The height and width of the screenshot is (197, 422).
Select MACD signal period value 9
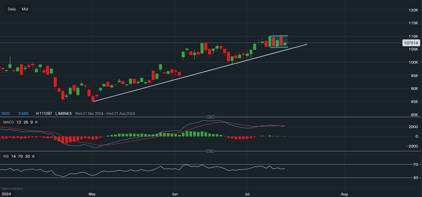tap(31, 122)
